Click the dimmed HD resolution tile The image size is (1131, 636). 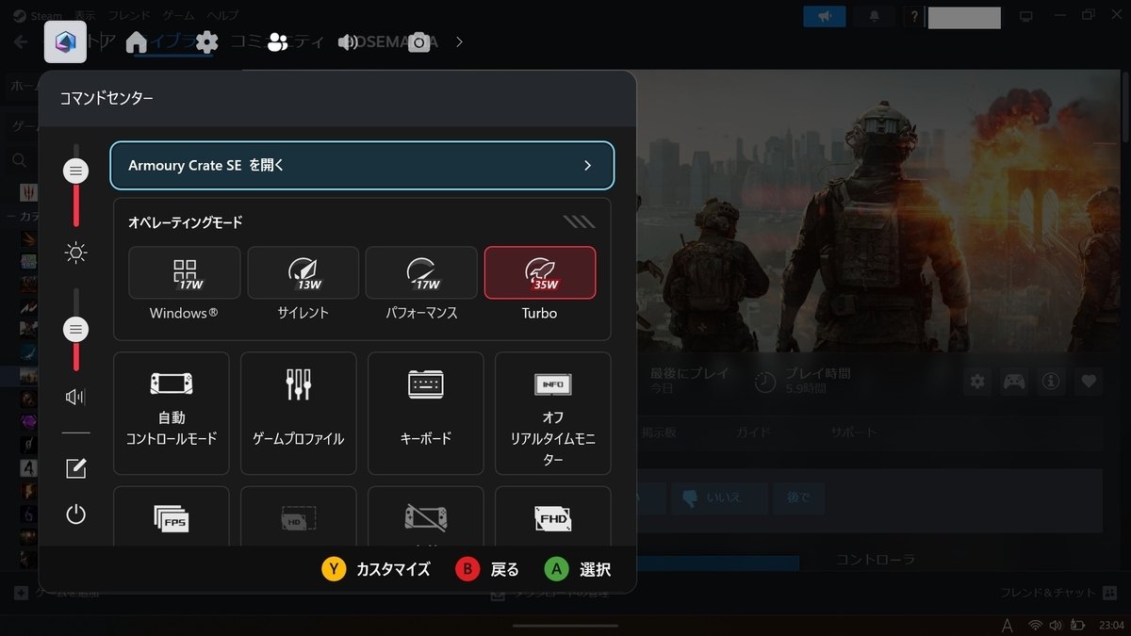click(299, 515)
